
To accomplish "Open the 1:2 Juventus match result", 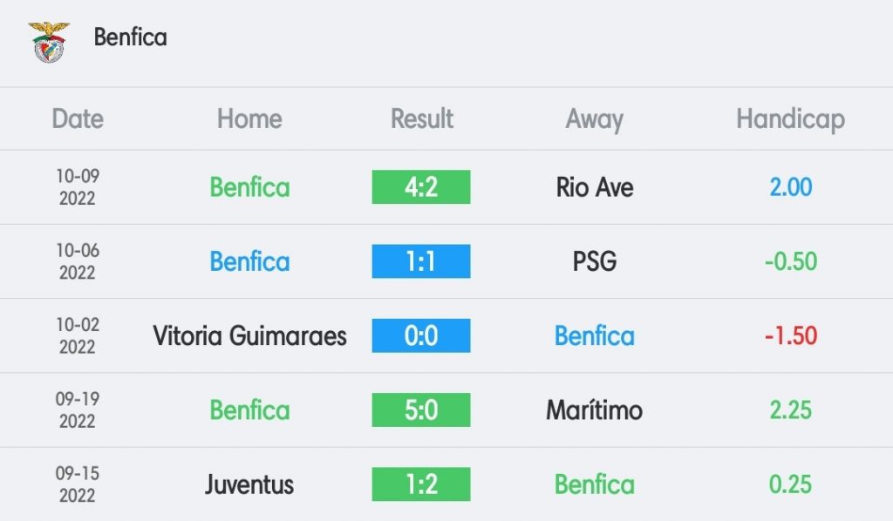I will click(421, 484).
